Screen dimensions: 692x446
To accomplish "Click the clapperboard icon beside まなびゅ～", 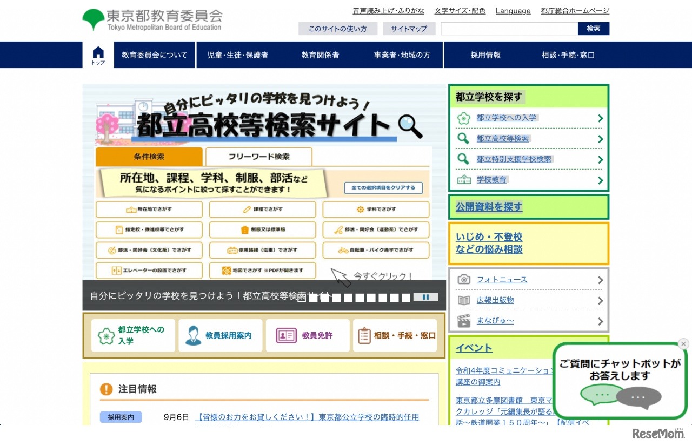I will pos(464,321).
